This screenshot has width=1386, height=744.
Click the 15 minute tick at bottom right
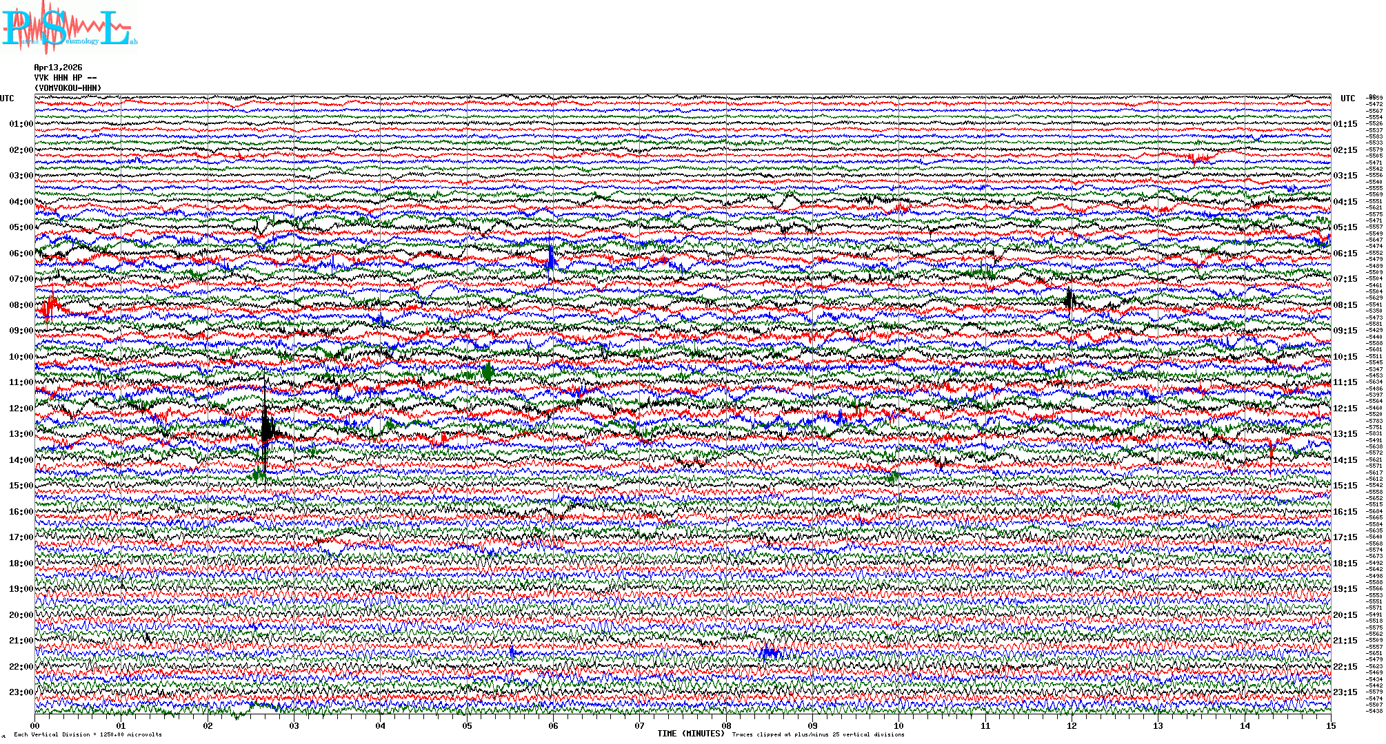1330,725
